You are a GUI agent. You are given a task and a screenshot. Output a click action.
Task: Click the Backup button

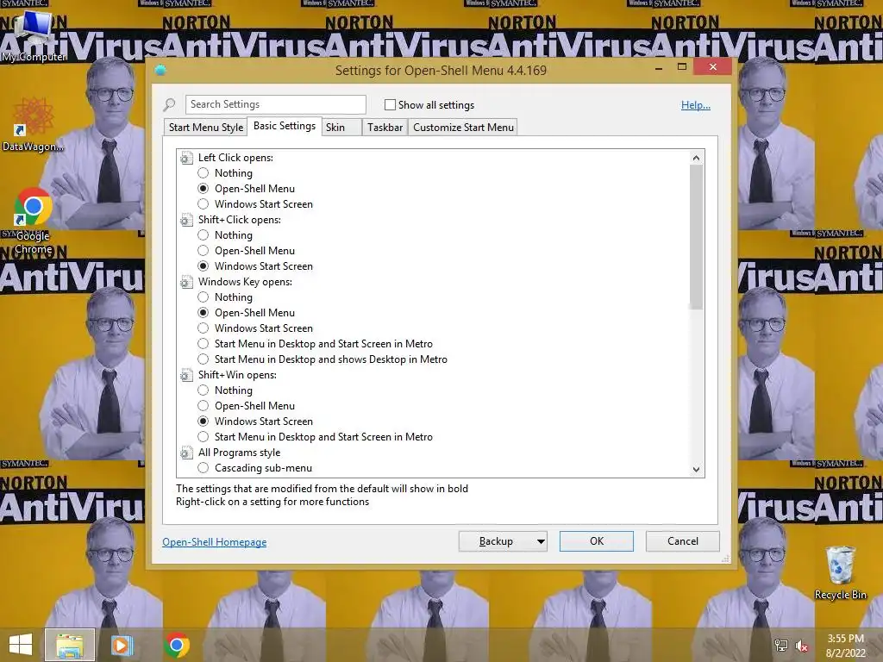(496, 541)
